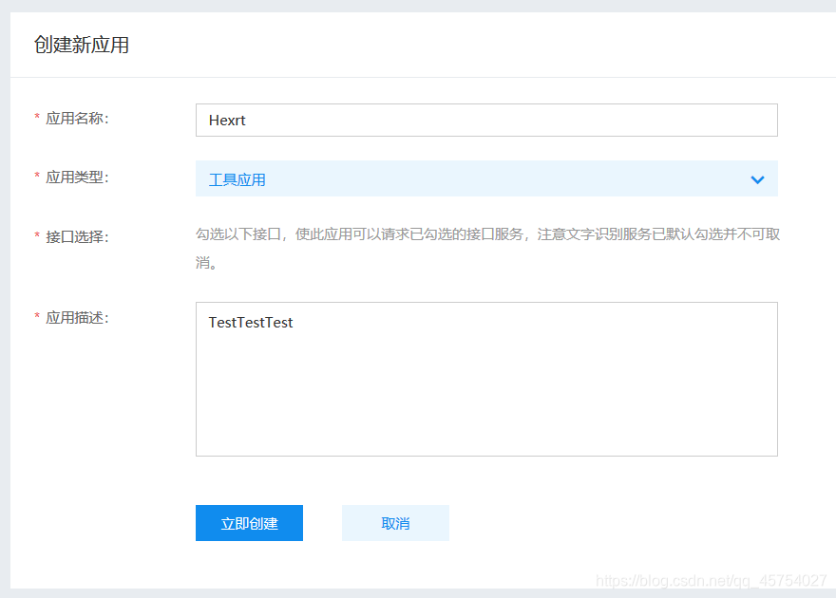Click the 勾选以下接口 description text
Screen dimensions: 836x598
(x=488, y=248)
